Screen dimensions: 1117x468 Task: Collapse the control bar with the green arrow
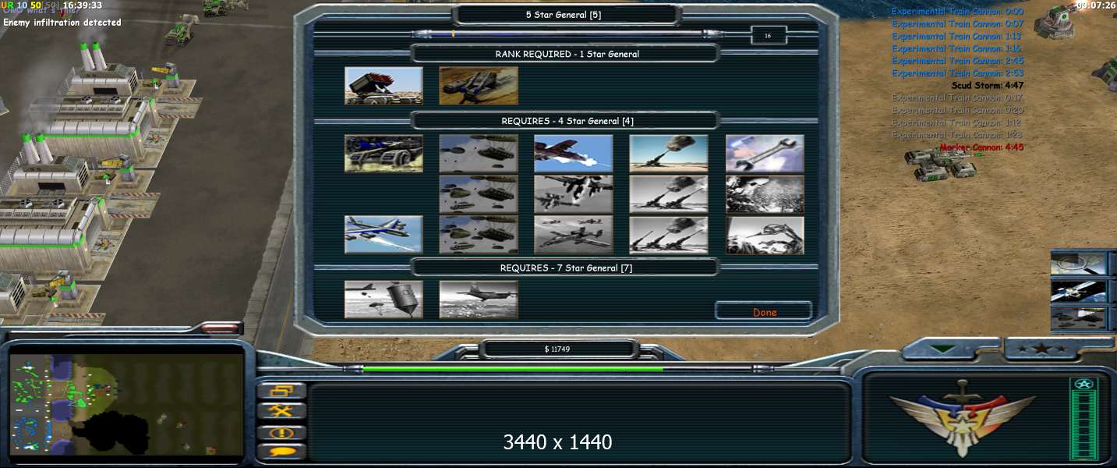coord(943,348)
